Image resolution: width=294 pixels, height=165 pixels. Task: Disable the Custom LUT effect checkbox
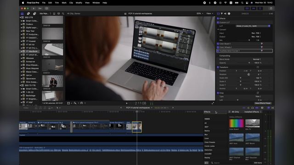(x=218, y=22)
